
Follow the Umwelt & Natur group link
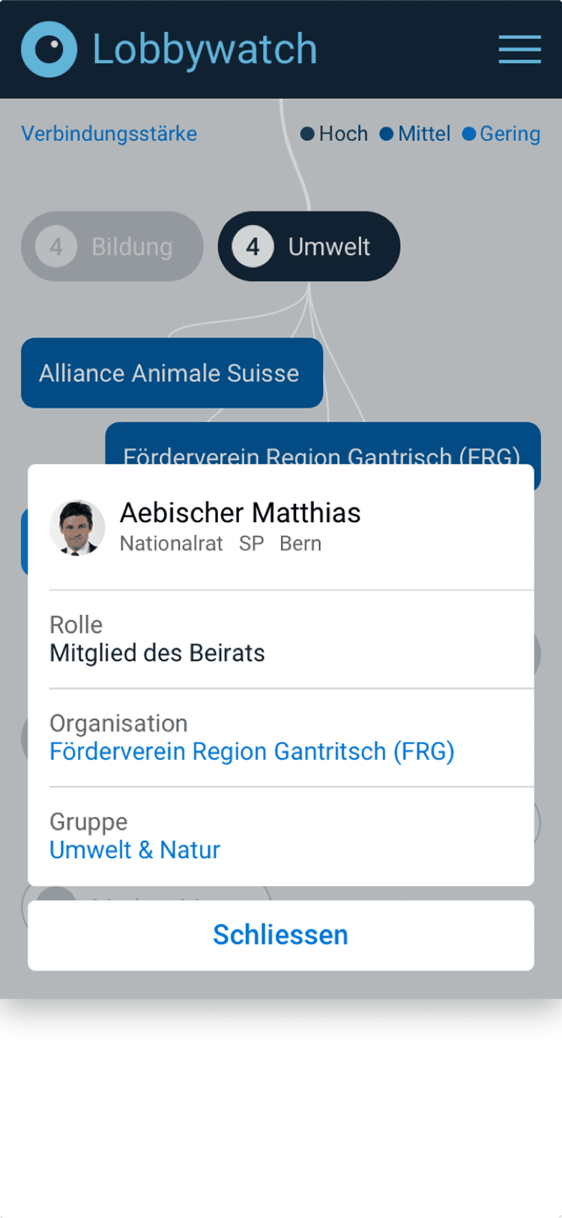[135, 850]
